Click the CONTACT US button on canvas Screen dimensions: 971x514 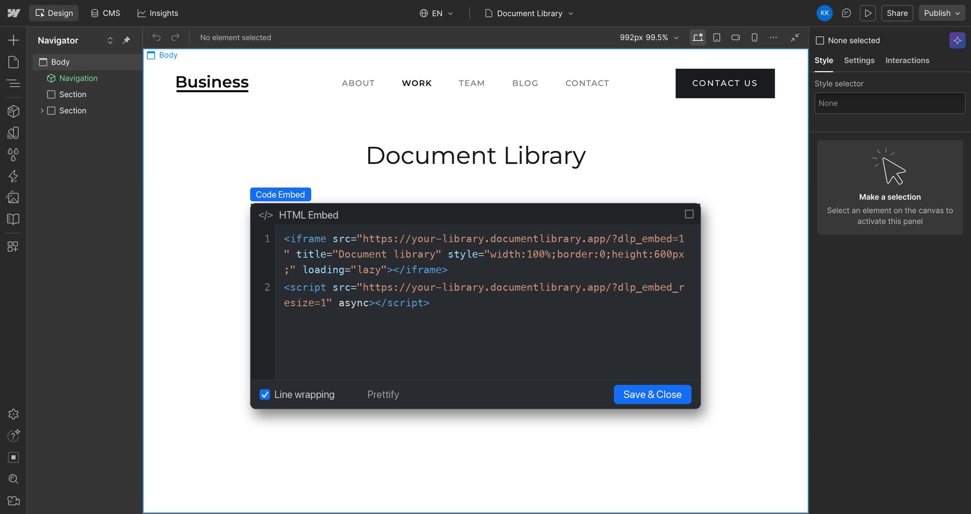pyautogui.click(x=725, y=83)
